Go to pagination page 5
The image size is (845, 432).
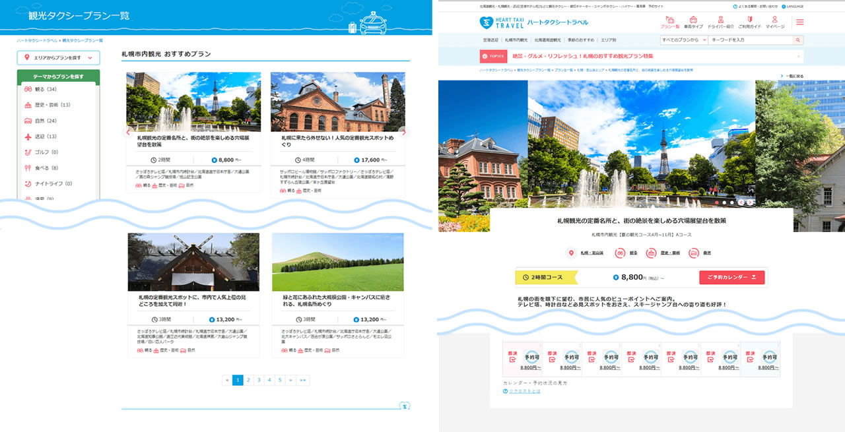tap(280, 380)
